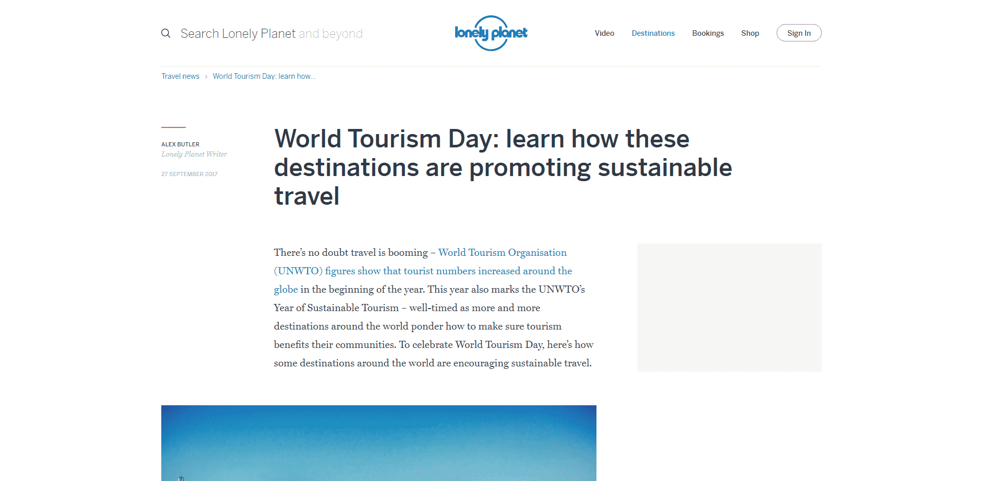Open the Destinations menu item
Viewport: 983px width, 481px height.
tap(653, 33)
